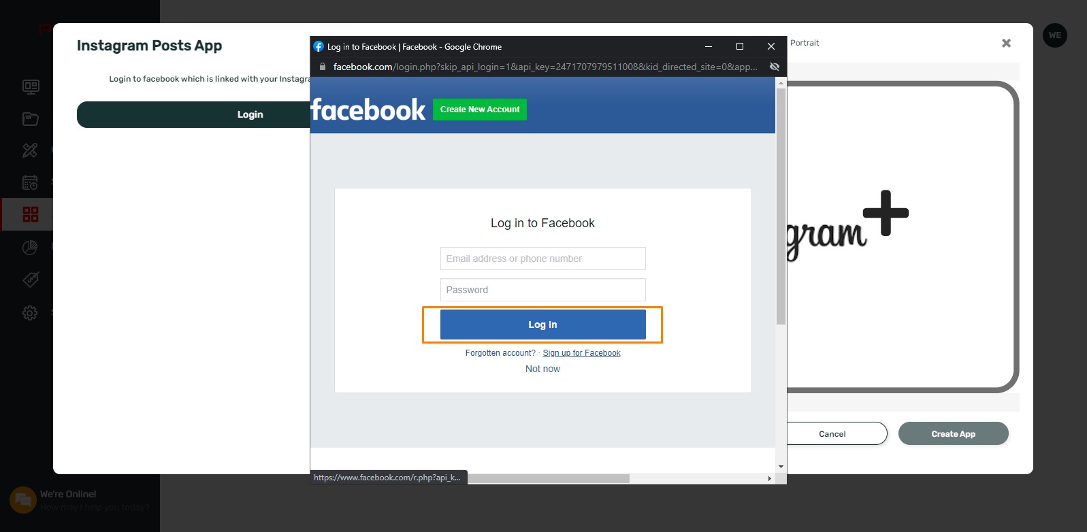The width and height of the screenshot is (1087, 532).
Task: Close the Instagram Posts App dialog with the X
Action: point(1006,43)
